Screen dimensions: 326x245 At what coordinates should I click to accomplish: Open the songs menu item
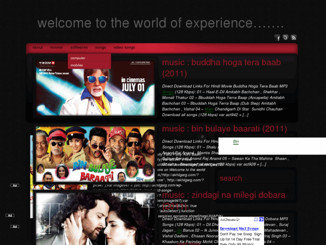click(x=100, y=47)
